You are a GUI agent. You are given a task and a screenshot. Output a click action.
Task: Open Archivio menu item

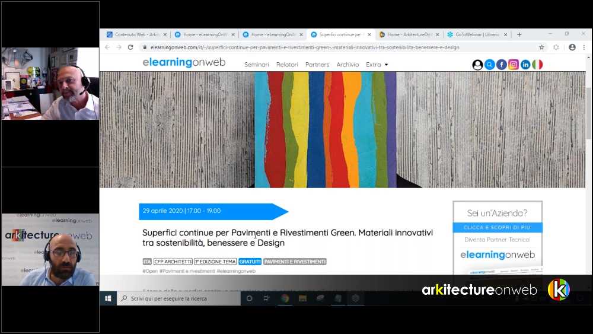click(347, 65)
